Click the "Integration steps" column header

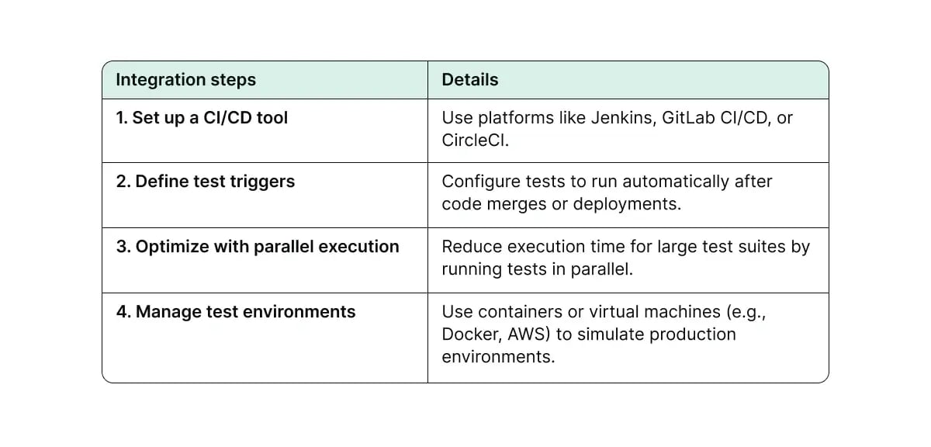[x=185, y=80]
